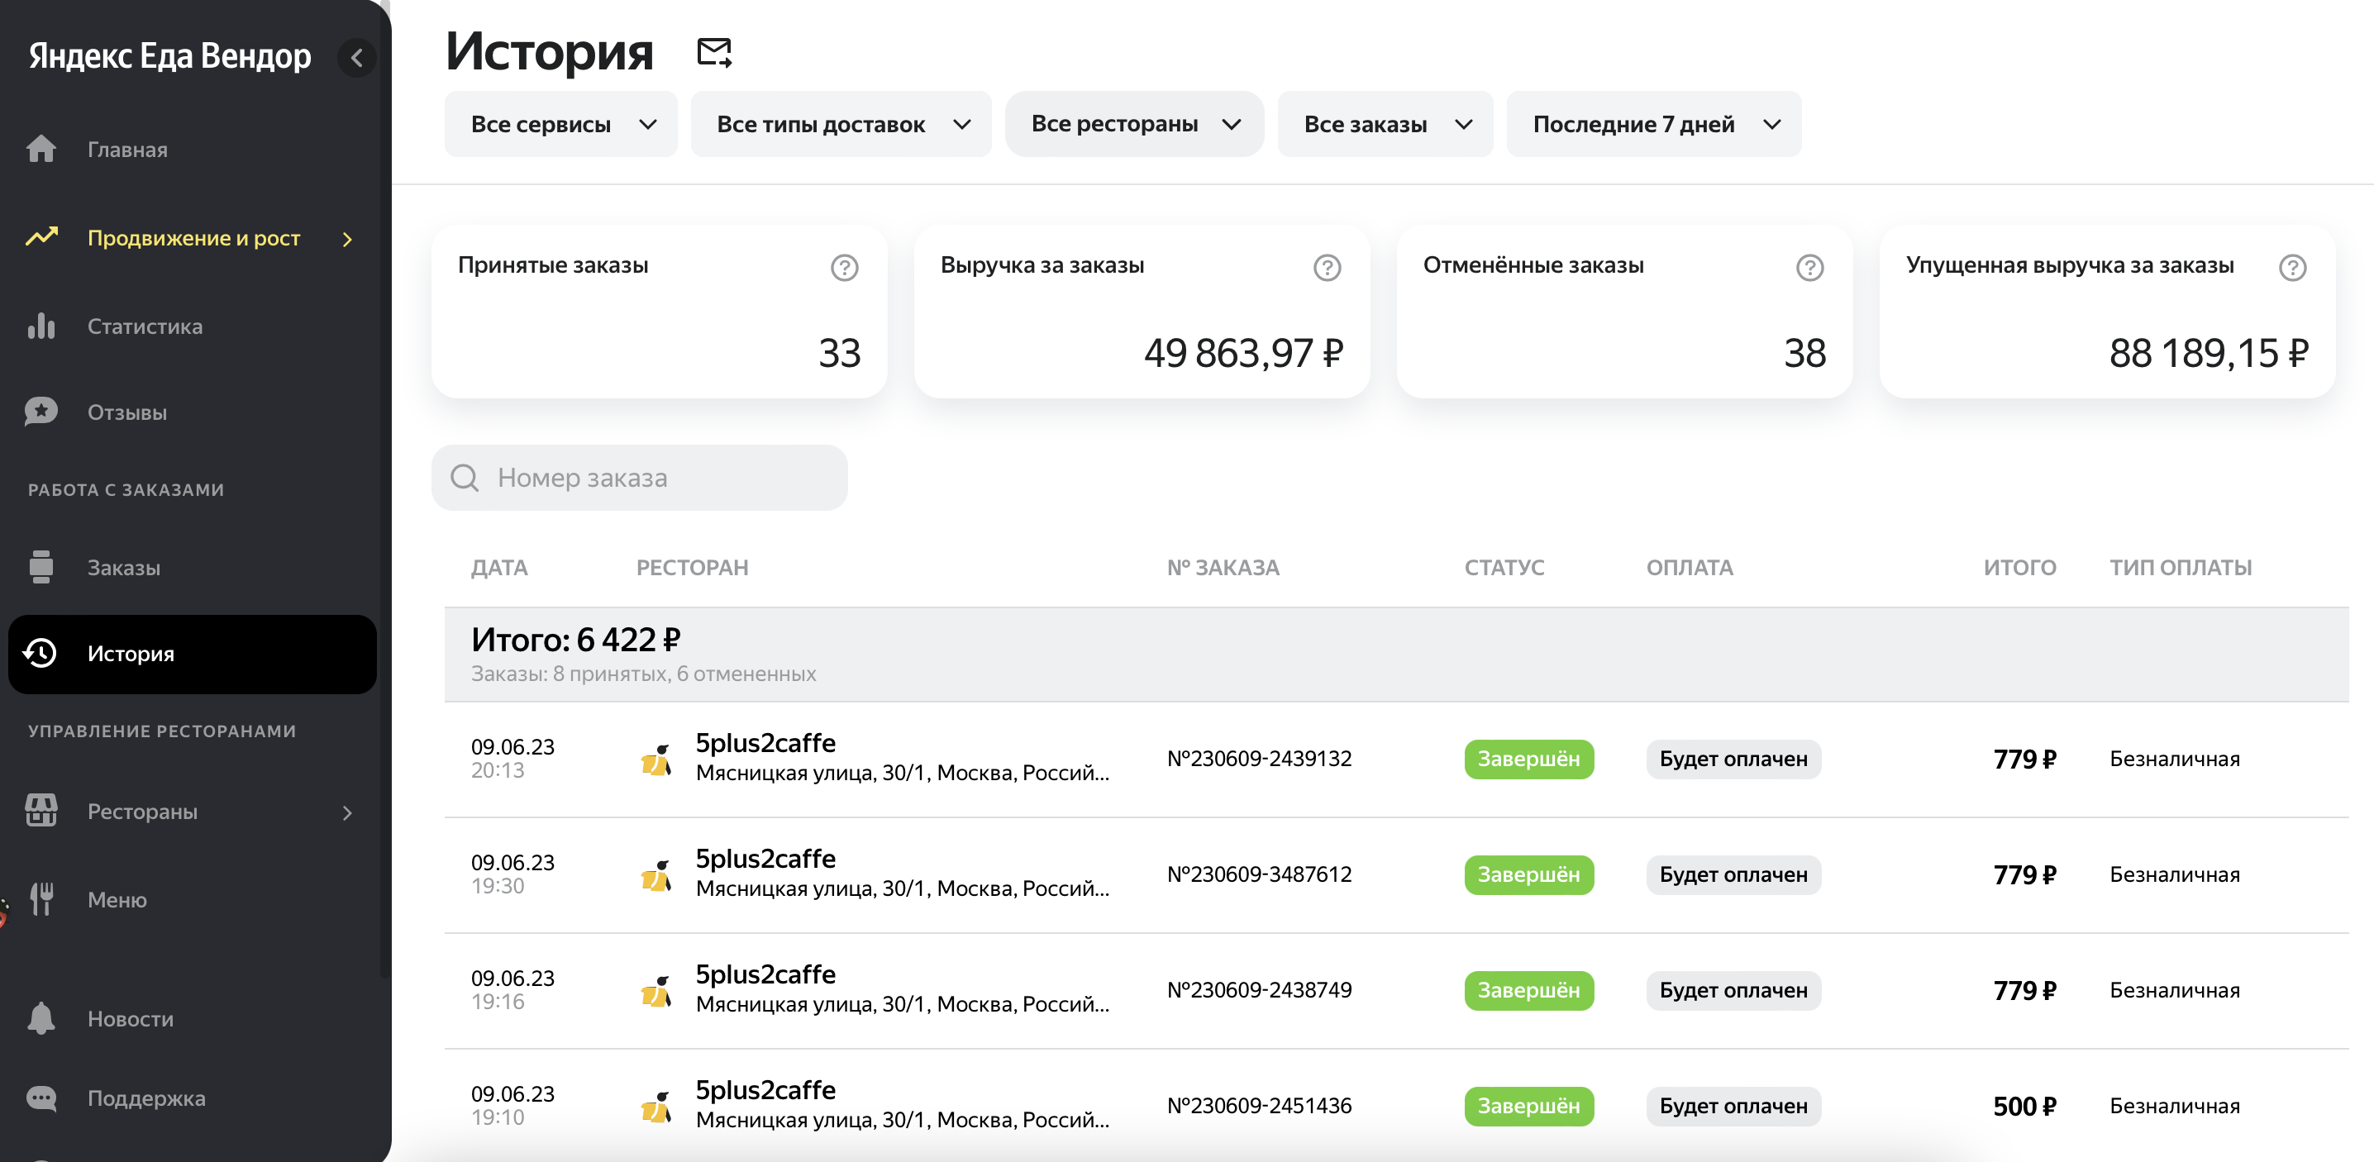Click restaurant logo in order 230609-2439132 row
The height and width of the screenshot is (1162, 2374).
(657, 760)
